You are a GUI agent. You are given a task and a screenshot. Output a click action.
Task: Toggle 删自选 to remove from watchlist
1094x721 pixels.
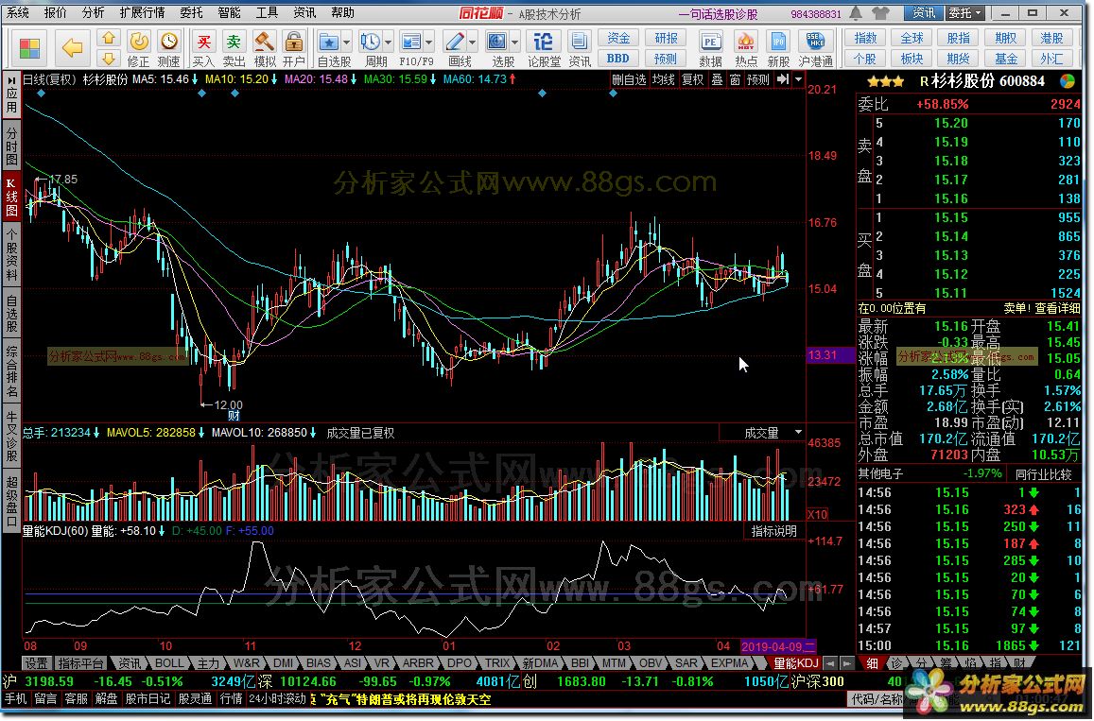coord(629,79)
